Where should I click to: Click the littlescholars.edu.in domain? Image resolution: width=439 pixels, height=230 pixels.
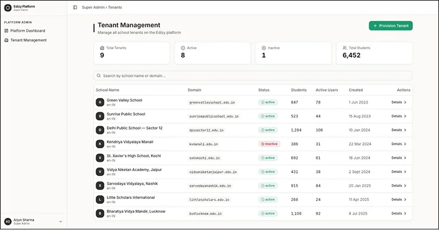[x=209, y=200]
